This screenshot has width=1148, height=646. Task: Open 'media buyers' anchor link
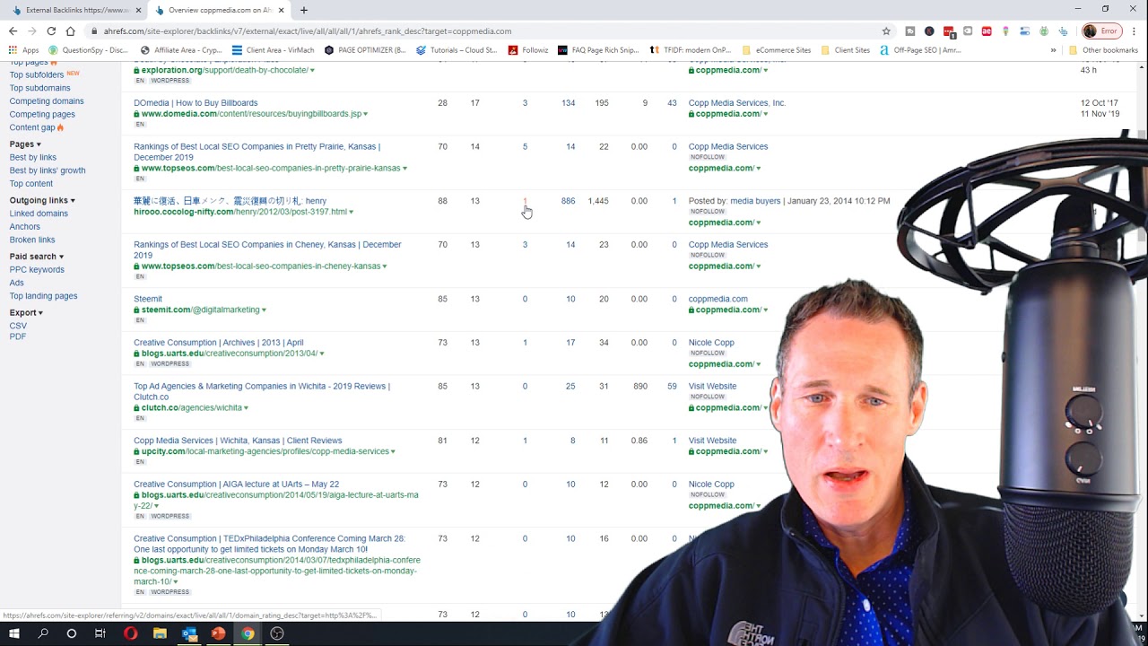[755, 201]
